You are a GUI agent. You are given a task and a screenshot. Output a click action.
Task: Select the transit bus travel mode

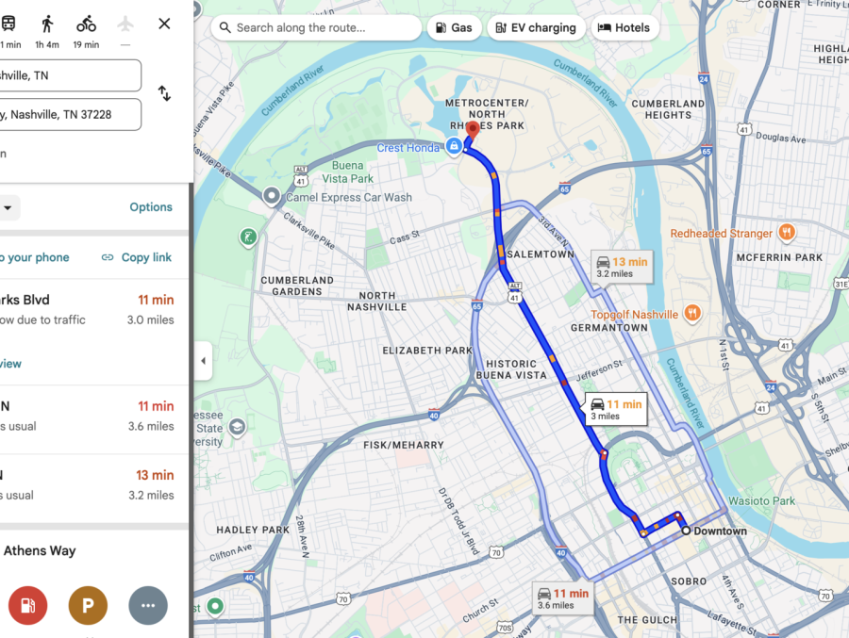coord(8,24)
